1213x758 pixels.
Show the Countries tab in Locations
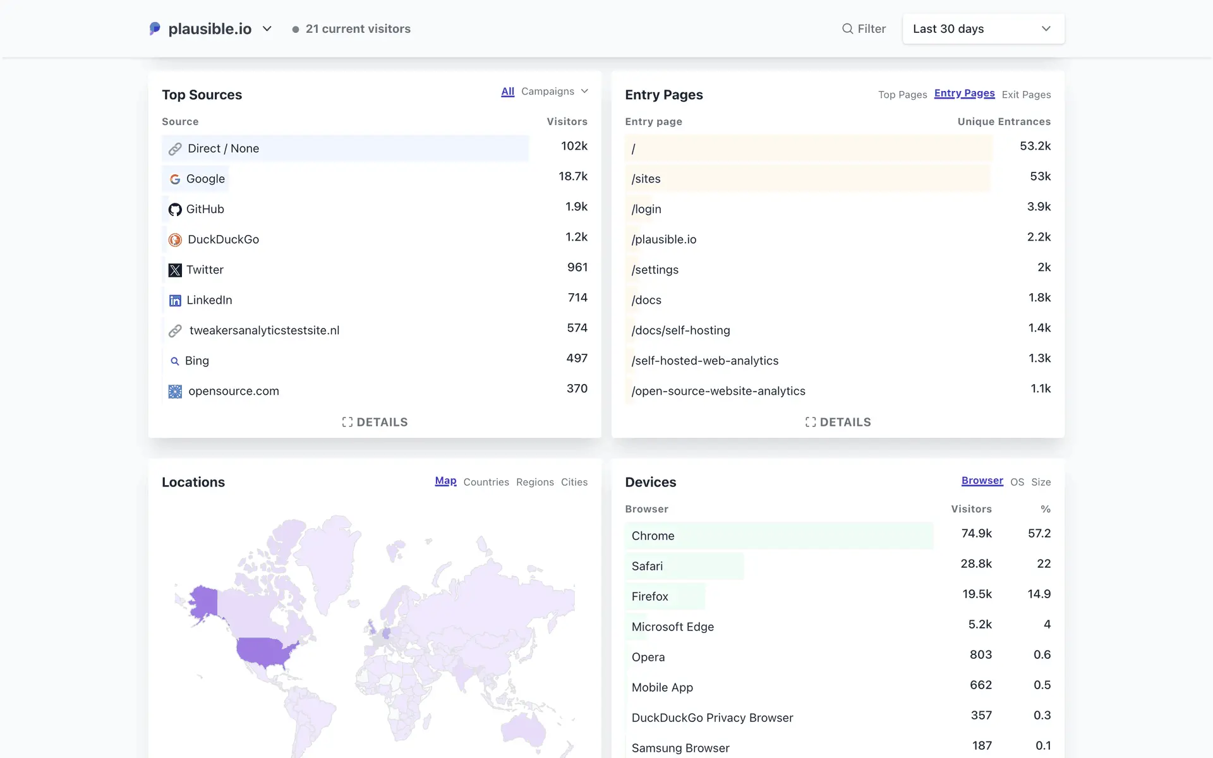pos(486,482)
